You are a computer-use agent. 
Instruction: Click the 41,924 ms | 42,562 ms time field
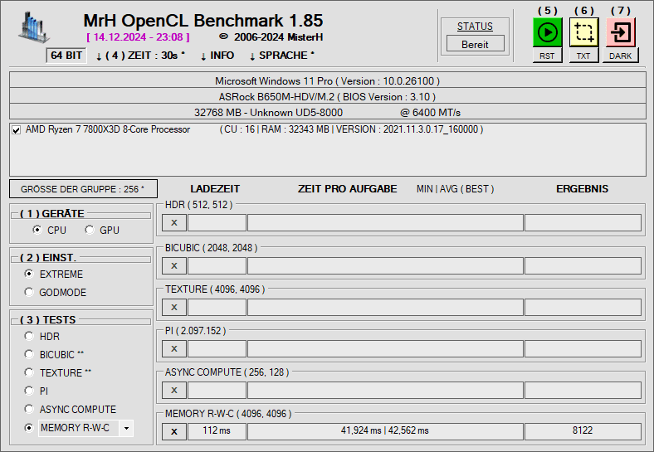pyautogui.click(x=385, y=431)
